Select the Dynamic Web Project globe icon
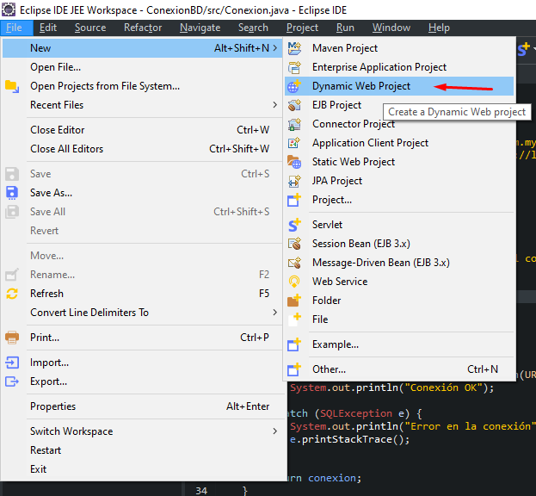536x496 pixels. [295, 86]
